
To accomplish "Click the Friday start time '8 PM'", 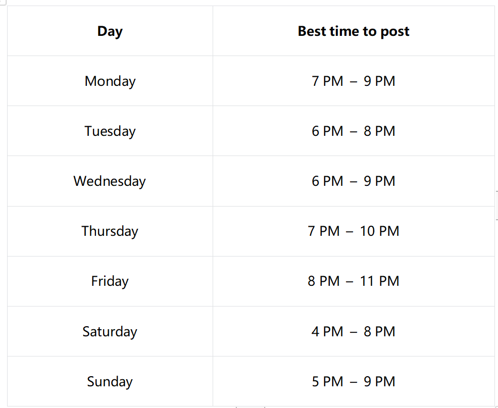I will tap(324, 281).
